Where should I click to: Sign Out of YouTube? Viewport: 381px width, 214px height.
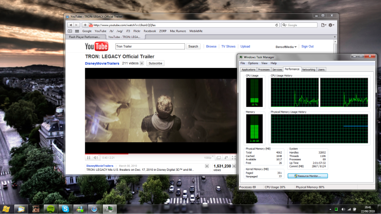(308, 46)
